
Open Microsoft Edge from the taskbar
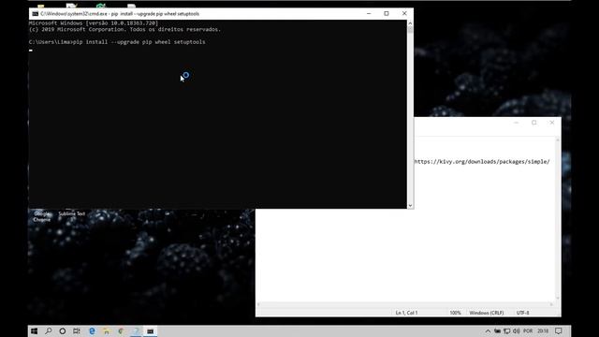92,331
